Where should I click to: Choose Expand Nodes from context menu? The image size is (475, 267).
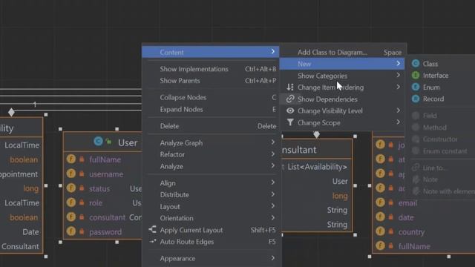tap(212, 109)
